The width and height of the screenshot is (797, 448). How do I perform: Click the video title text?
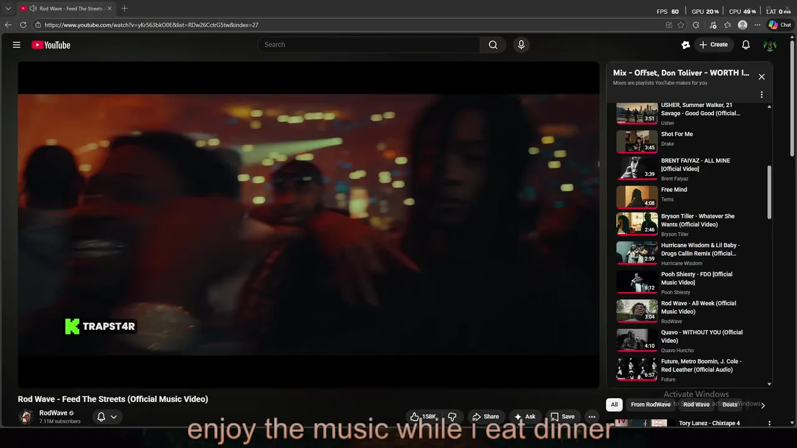(x=113, y=399)
